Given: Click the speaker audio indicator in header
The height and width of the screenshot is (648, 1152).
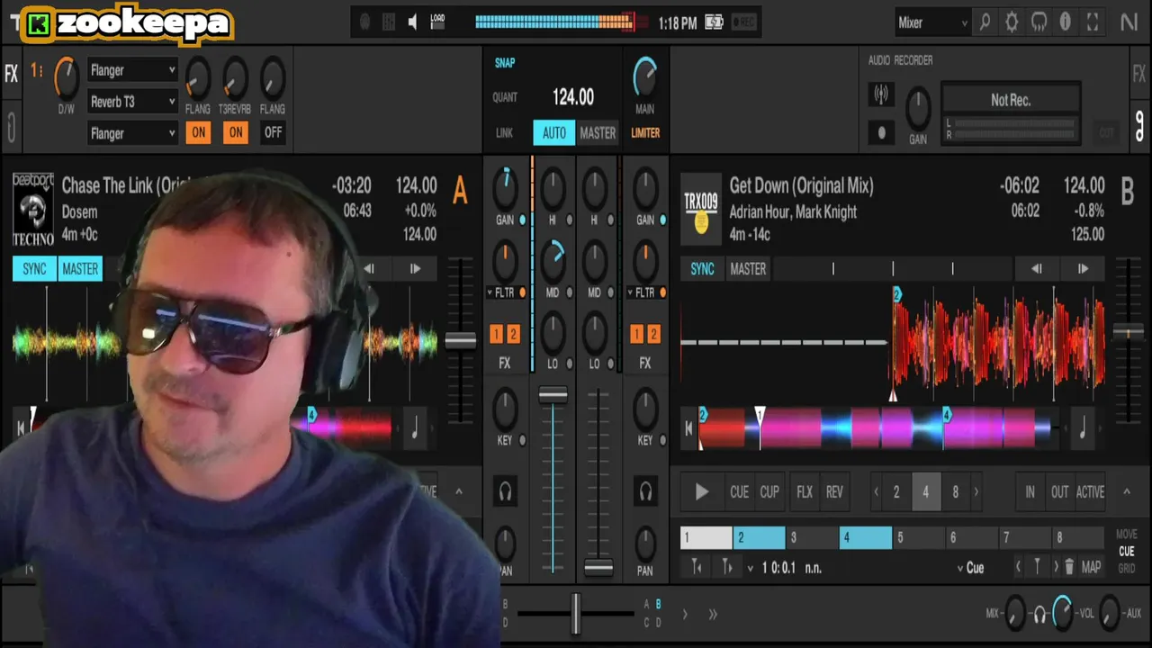Looking at the screenshot, I should click(412, 22).
